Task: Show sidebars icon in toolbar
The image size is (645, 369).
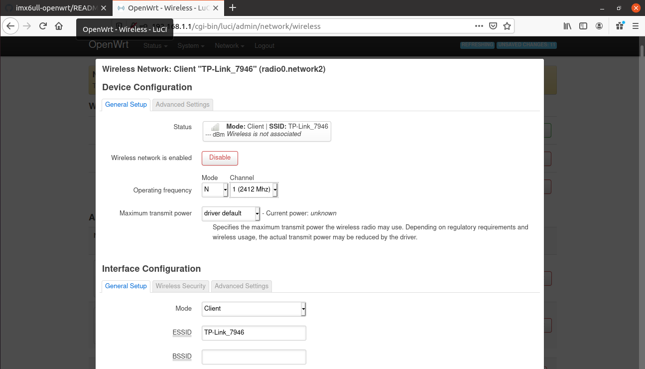Action: coord(583,26)
